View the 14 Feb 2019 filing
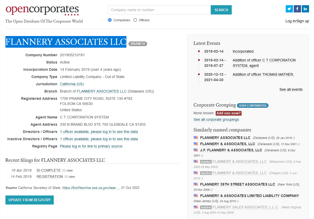Image resolution: width=314 pixels, height=219 pixels. pyautogui.click(x=72, y=177)
